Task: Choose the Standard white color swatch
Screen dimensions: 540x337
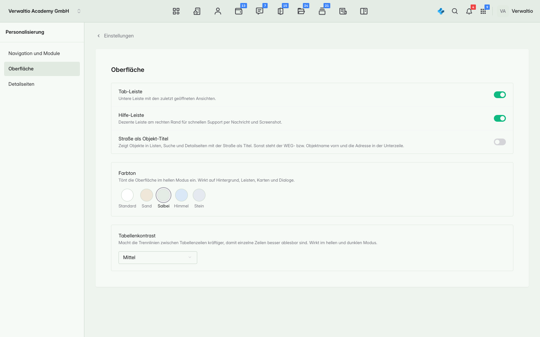Action: click(127, 195)
